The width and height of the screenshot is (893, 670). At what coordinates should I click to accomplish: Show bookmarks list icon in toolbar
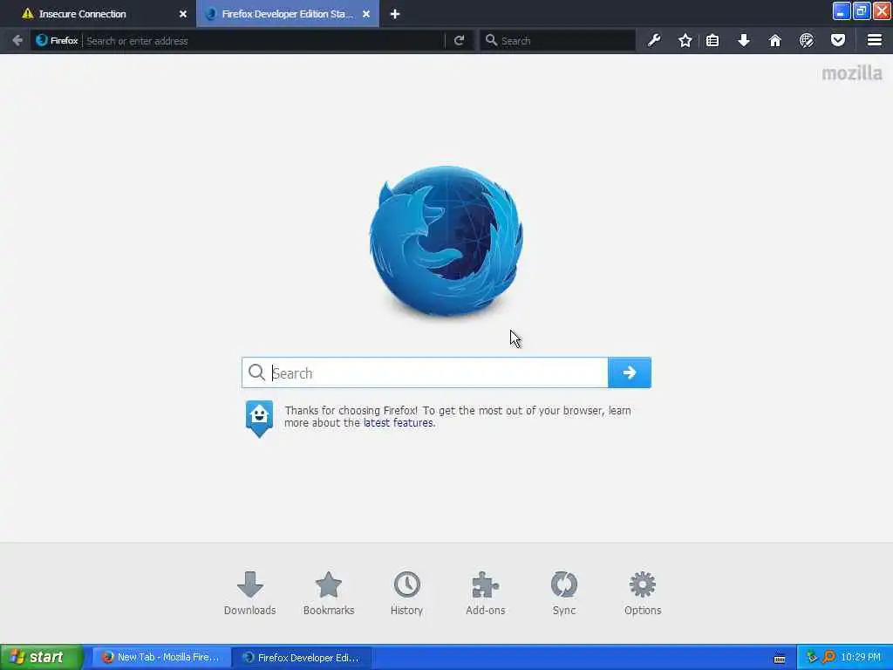point(712,40)
